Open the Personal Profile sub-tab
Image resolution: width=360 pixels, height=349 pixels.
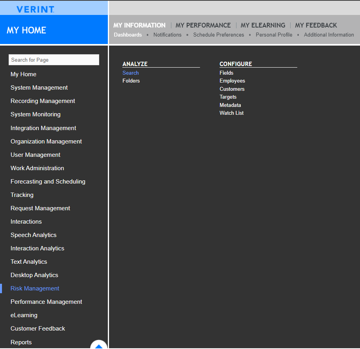click(x=274, y=35)
